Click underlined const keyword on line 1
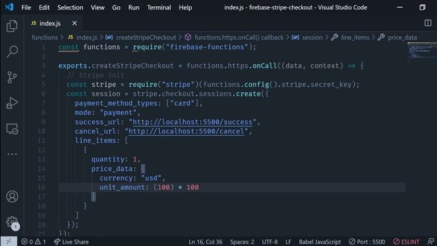 click(68, 47)
